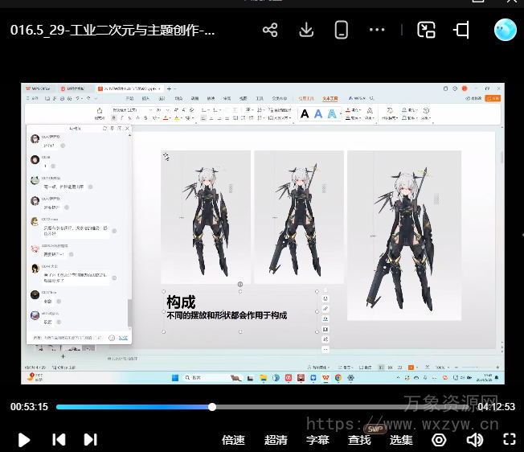This screenshot has height=452, width=524.
Task: Open the 倍速 playback speed menu
Action: (x=233, y=440)
